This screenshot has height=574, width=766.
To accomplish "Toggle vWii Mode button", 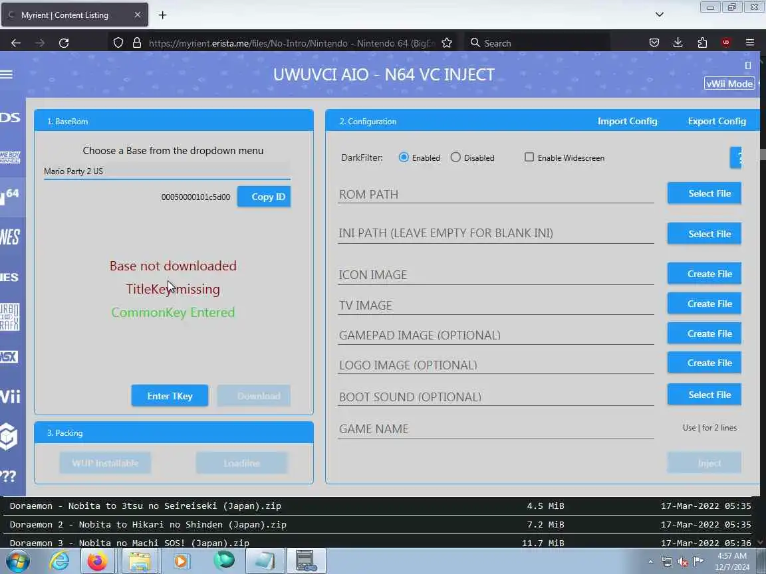I will tap(729, 84).
